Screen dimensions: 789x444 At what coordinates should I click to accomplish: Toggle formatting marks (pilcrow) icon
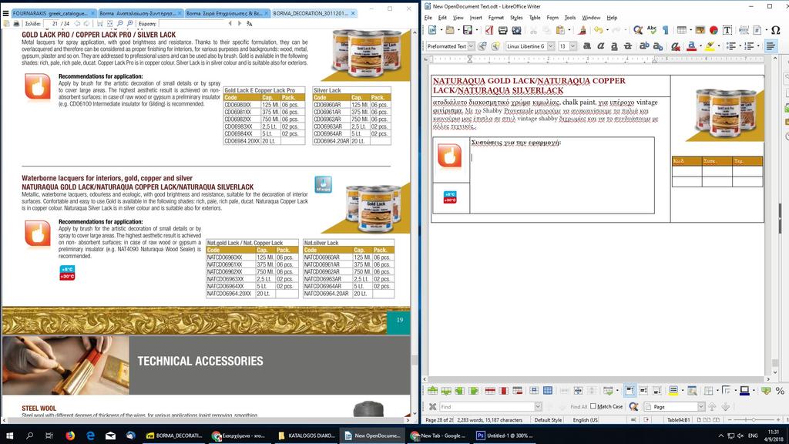click(x=665, y=30)
